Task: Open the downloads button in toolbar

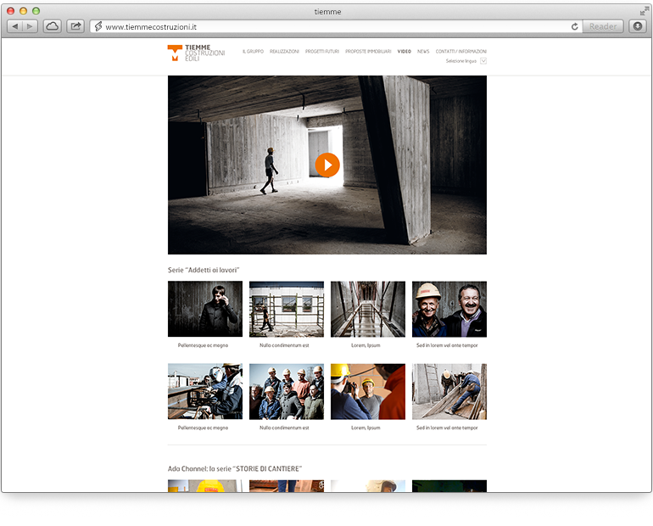Action: pyautogui.click(x=638, y=26)
